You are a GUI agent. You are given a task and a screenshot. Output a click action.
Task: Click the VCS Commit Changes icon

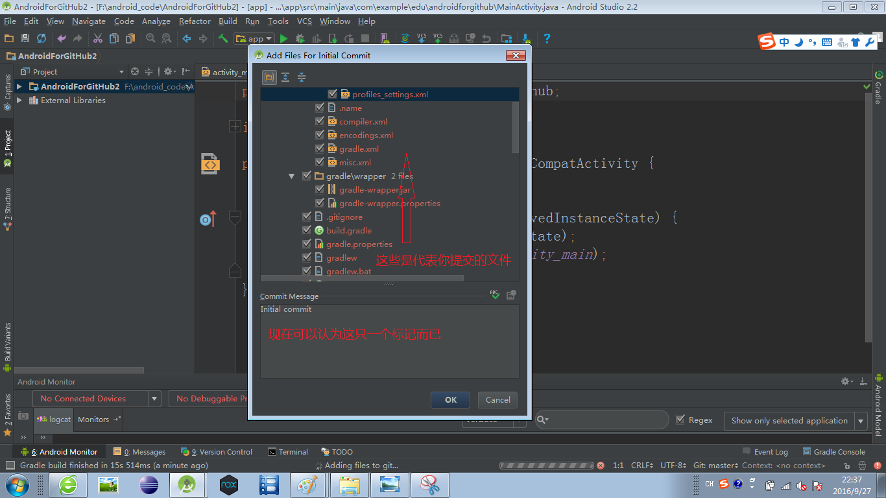click(438, 38)
